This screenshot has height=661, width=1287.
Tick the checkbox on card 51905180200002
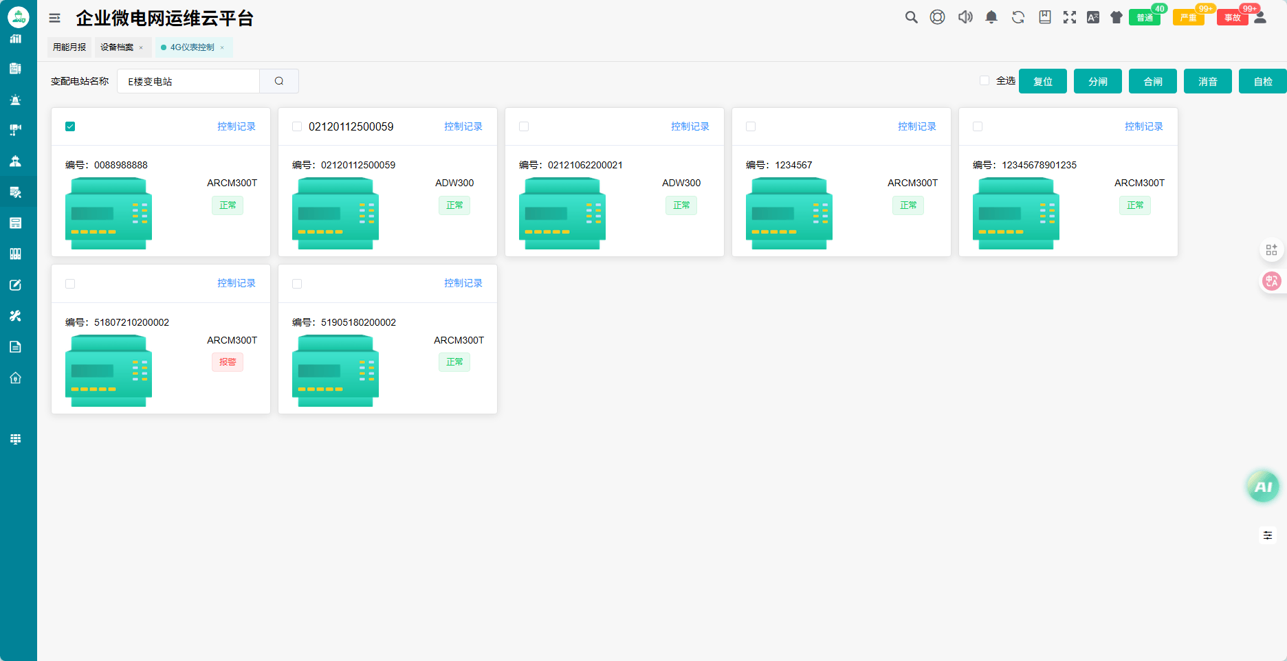[x=297, y=284]
